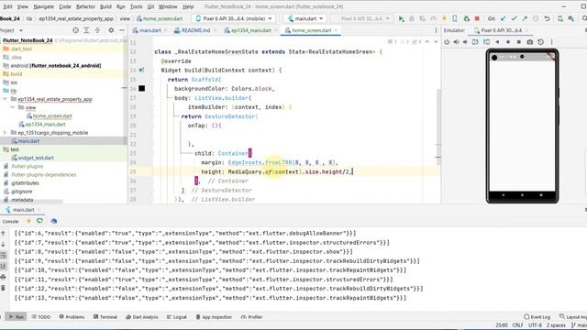The width and height of the screenshot is (587, 330).
Task: Click the Project panel collapse all icon
Action: [97, 30]
